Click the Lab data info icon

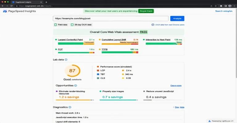[x=66, y=60]
